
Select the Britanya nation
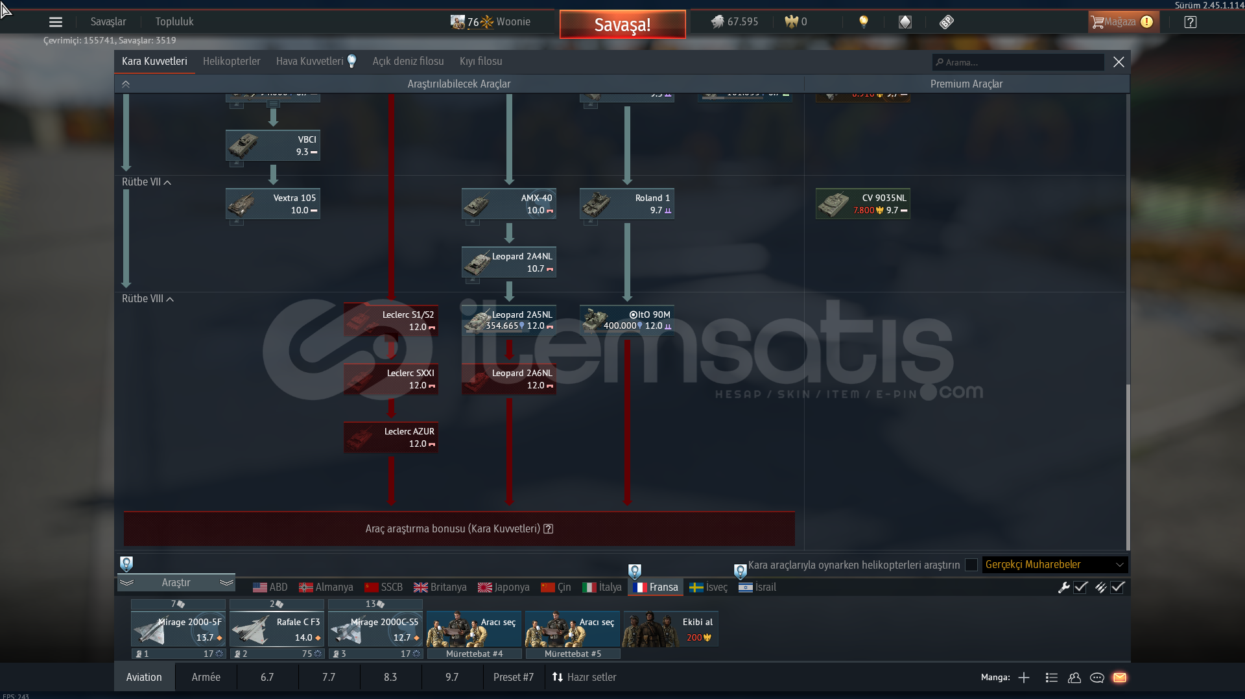click(440, 587)
